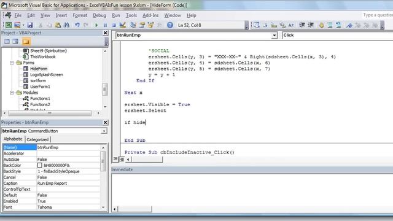Open the Click procedure combo box
Image resolution: width=393 pixels, height=221 pixels.
pos(337,36)
